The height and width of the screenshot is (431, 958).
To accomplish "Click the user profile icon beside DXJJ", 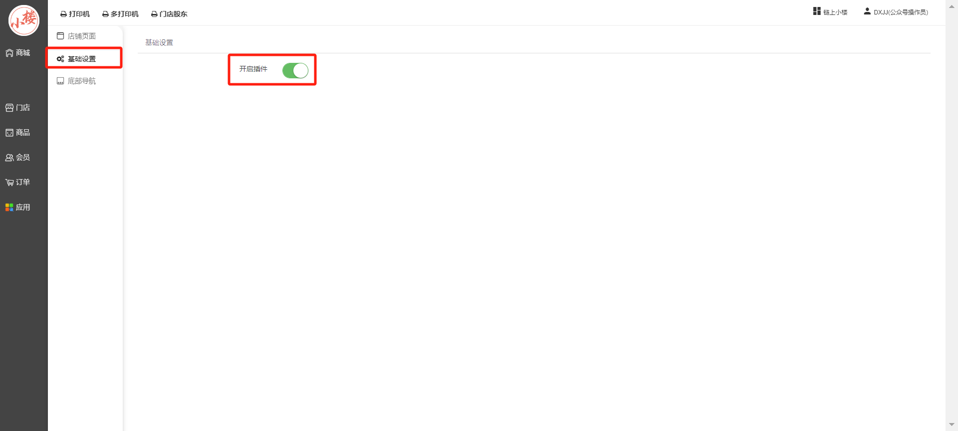I will [867, 11].
